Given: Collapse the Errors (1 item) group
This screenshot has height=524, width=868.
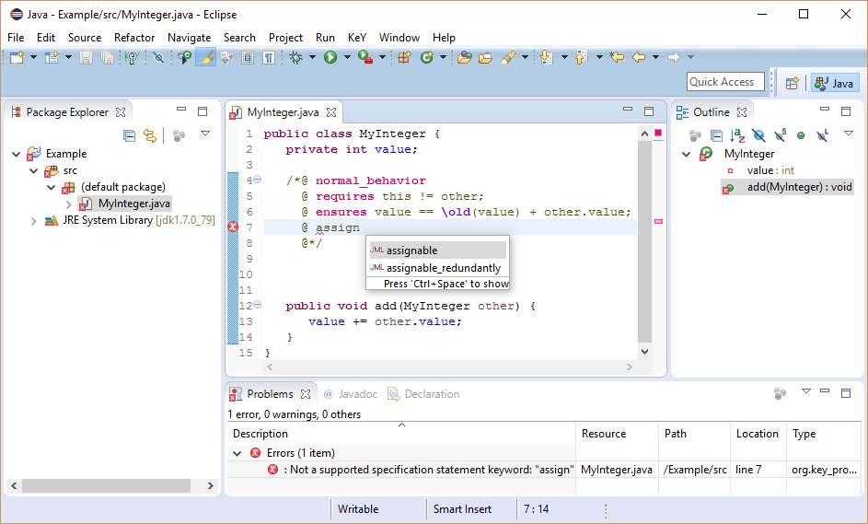Looking at the screenshot, I should [x=237, y=454].
